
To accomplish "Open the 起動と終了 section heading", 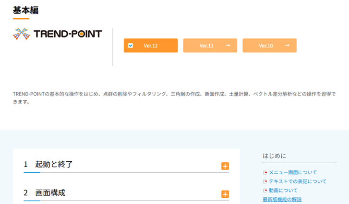I will pyautogui.click(x=54, y=164).
